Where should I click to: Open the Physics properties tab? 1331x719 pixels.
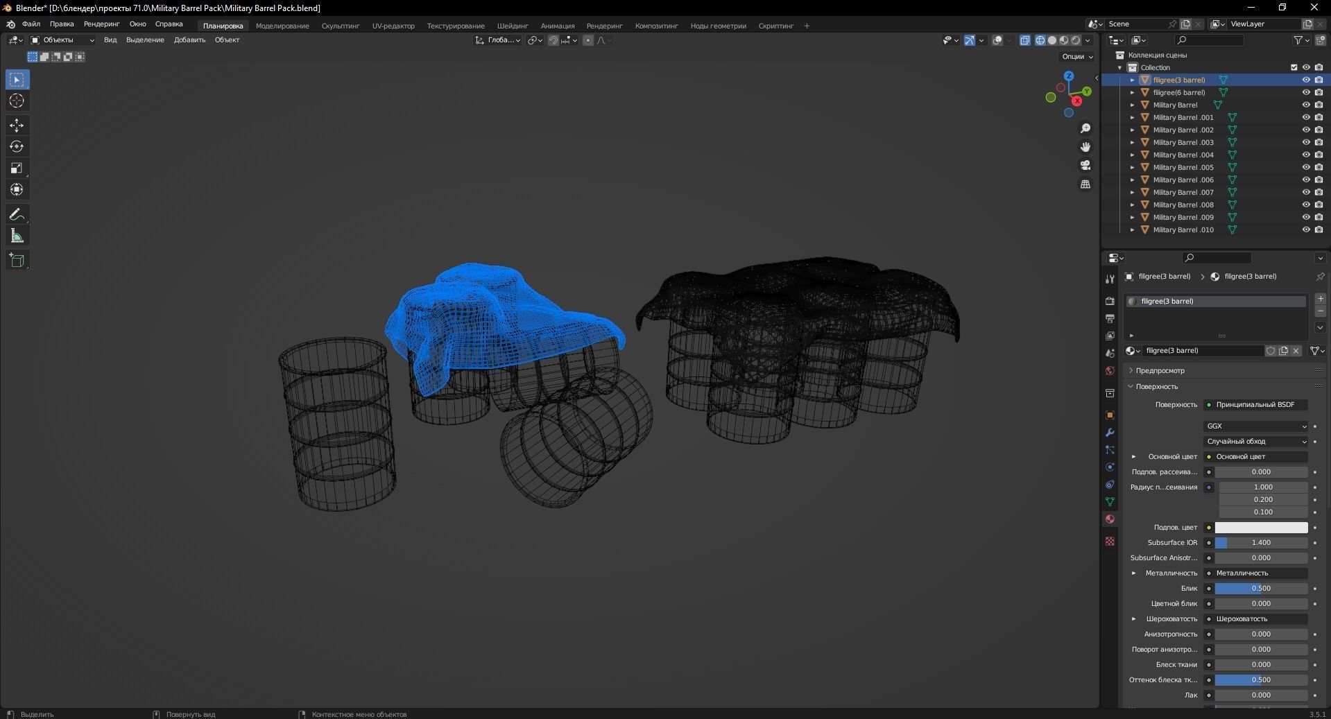1110,467
